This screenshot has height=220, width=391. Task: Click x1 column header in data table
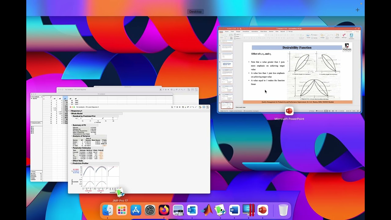click(55, 98)
